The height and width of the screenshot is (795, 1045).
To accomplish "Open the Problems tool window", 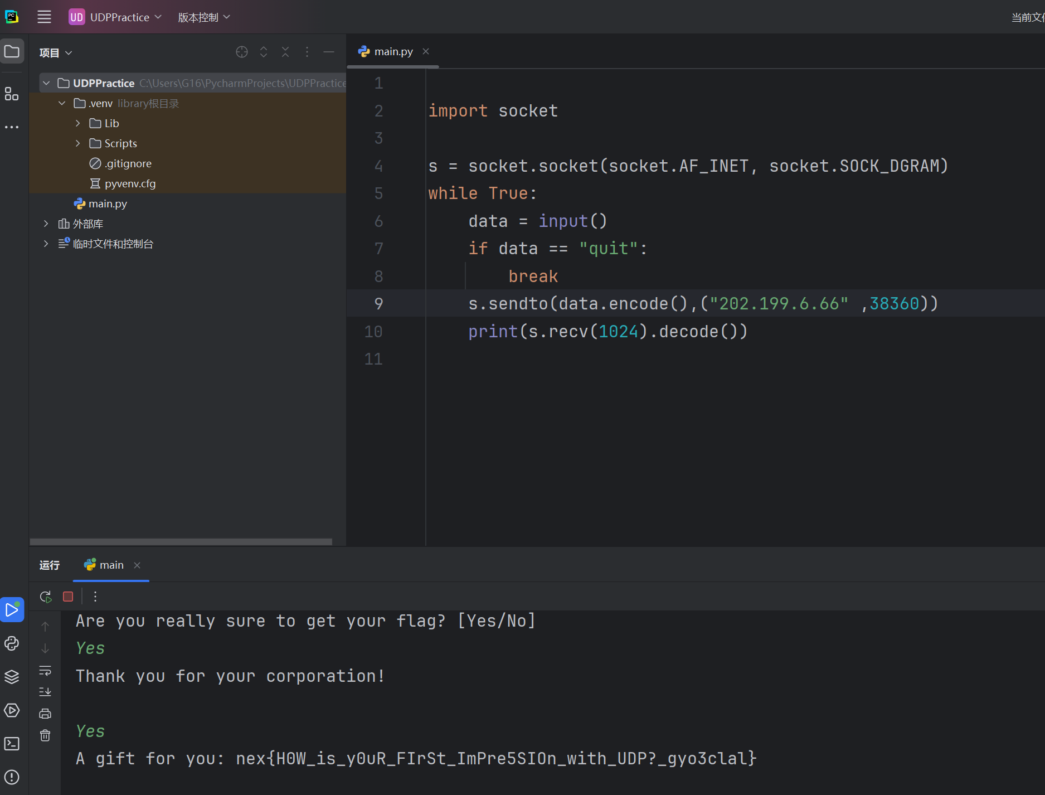I will [x=12, y=777].
